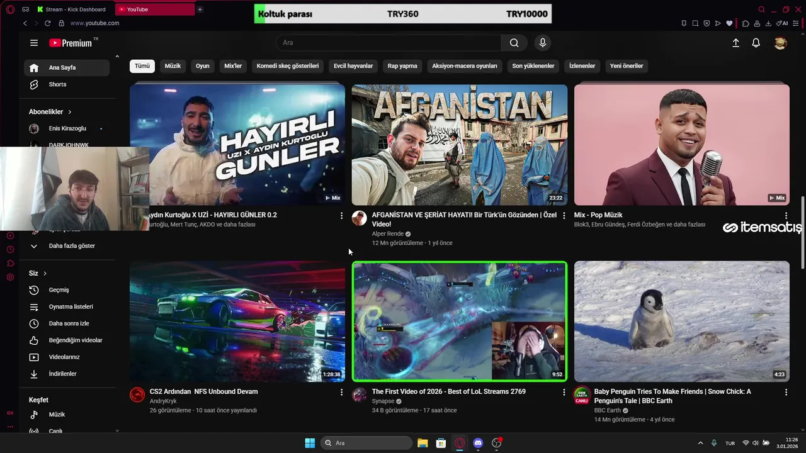
Task: Open a new tab with plus button
Action: [x=200, y=9]
